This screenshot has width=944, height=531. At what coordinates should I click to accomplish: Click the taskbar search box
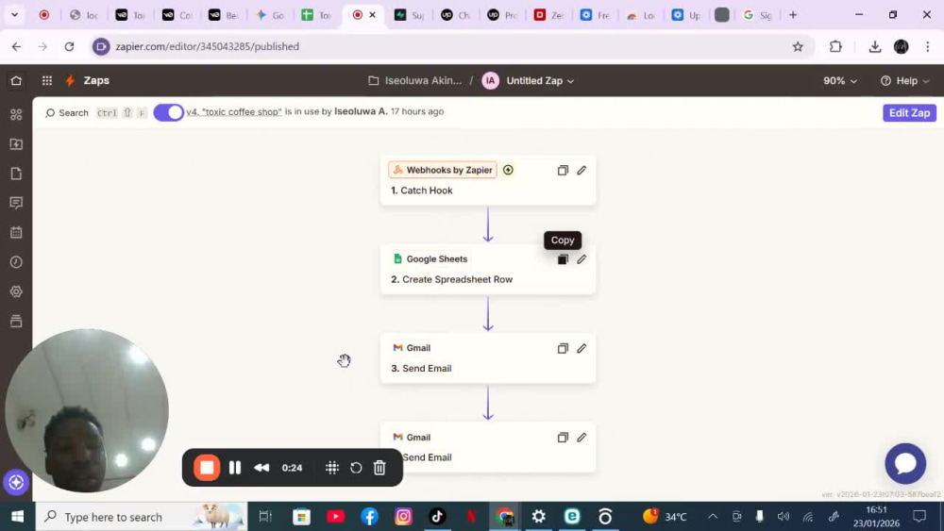tap(142, 517)
